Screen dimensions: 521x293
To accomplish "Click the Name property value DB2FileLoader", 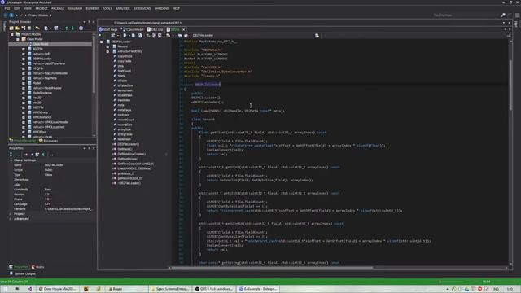I will click(x=55, y=165).
